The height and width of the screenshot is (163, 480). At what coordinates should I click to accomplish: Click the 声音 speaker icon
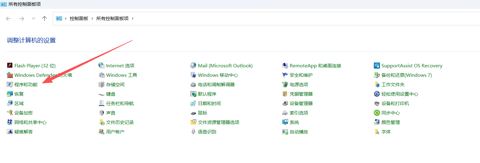point(102,113)
